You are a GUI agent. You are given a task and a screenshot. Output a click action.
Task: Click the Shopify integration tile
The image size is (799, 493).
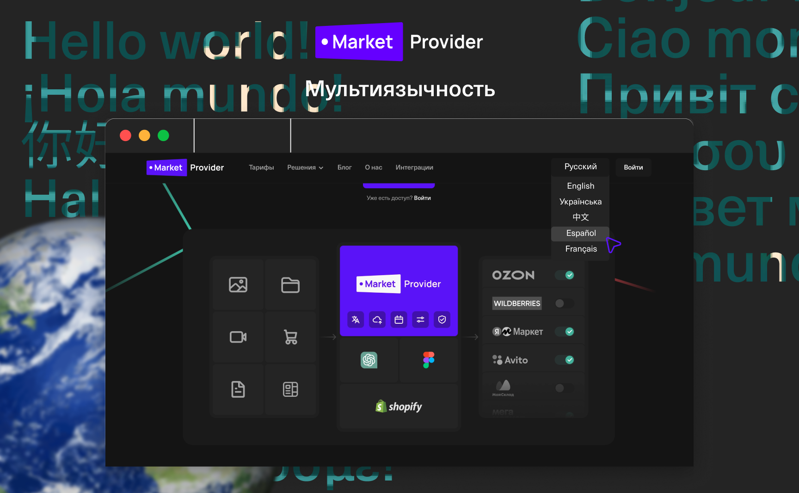tap(399, 407)
